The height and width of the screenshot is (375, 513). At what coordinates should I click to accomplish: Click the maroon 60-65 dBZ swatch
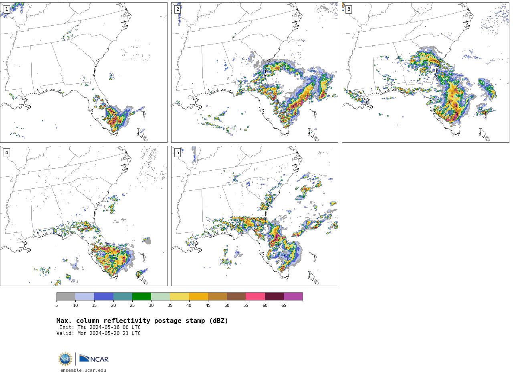[x=274, y=296]
